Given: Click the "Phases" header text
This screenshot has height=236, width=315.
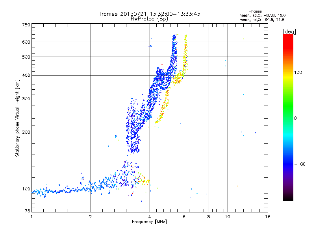Looking at the screenshot, I should tap(255, 11).
